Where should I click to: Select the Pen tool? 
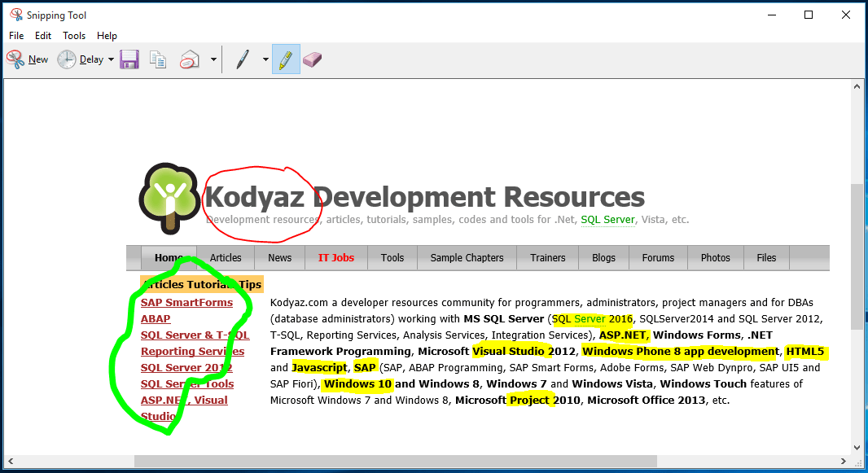(x=243, y=59)
